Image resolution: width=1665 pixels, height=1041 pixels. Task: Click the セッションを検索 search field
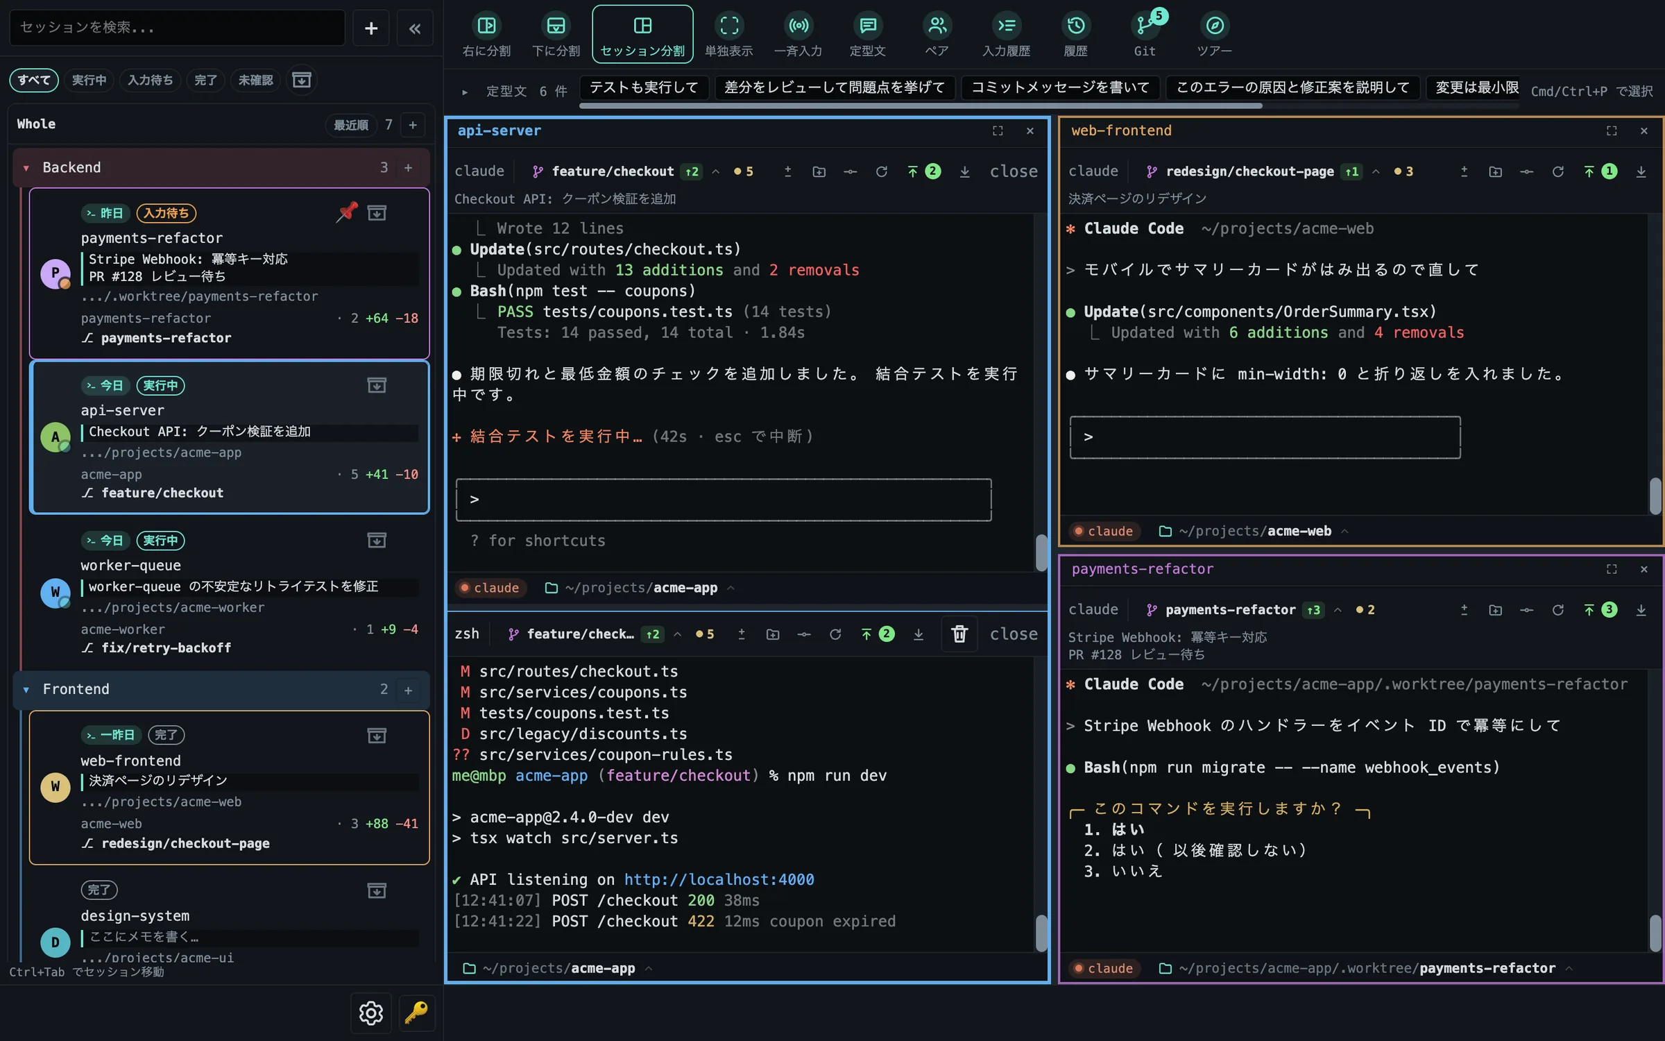pos(177,28)
